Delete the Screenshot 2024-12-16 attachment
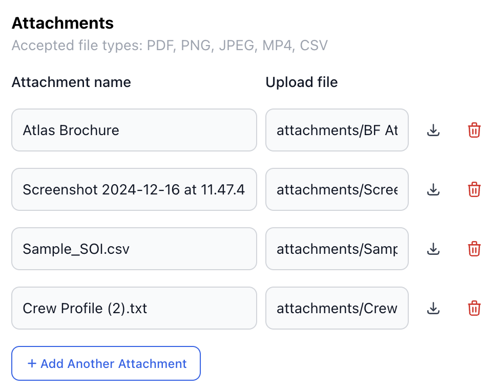This screenshot has width=502, height=392. pos(474,190)
